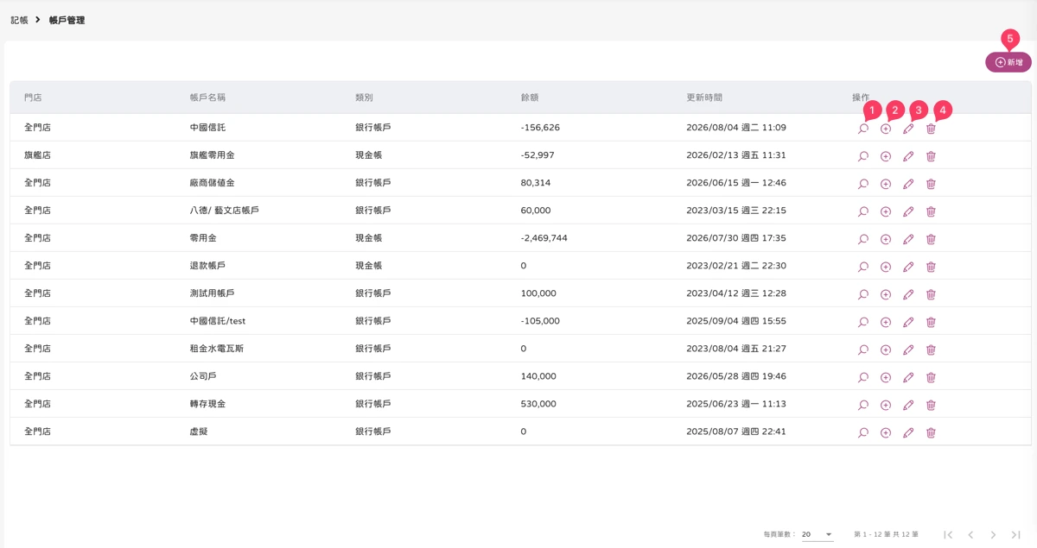
Task: Click the 門店 column header
Action: click(x=33, y=98)
